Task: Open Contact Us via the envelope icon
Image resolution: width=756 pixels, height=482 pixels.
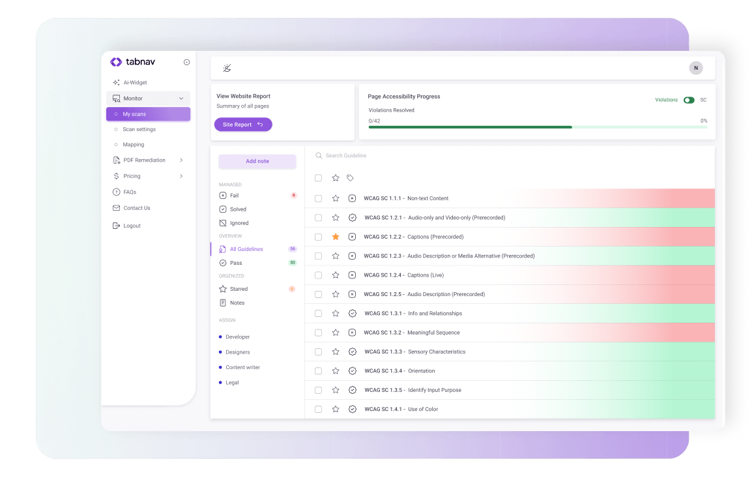Action: pyautogui.click(x=117, y=207)
